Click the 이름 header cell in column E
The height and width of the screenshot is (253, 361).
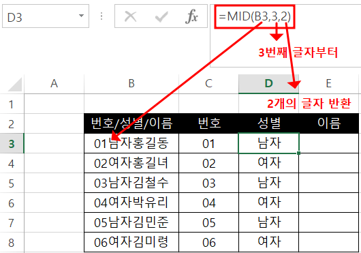point(329,123)
